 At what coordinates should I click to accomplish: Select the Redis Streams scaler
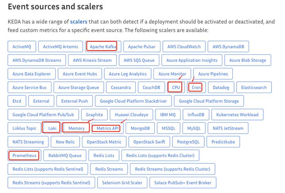pos(109,169)
